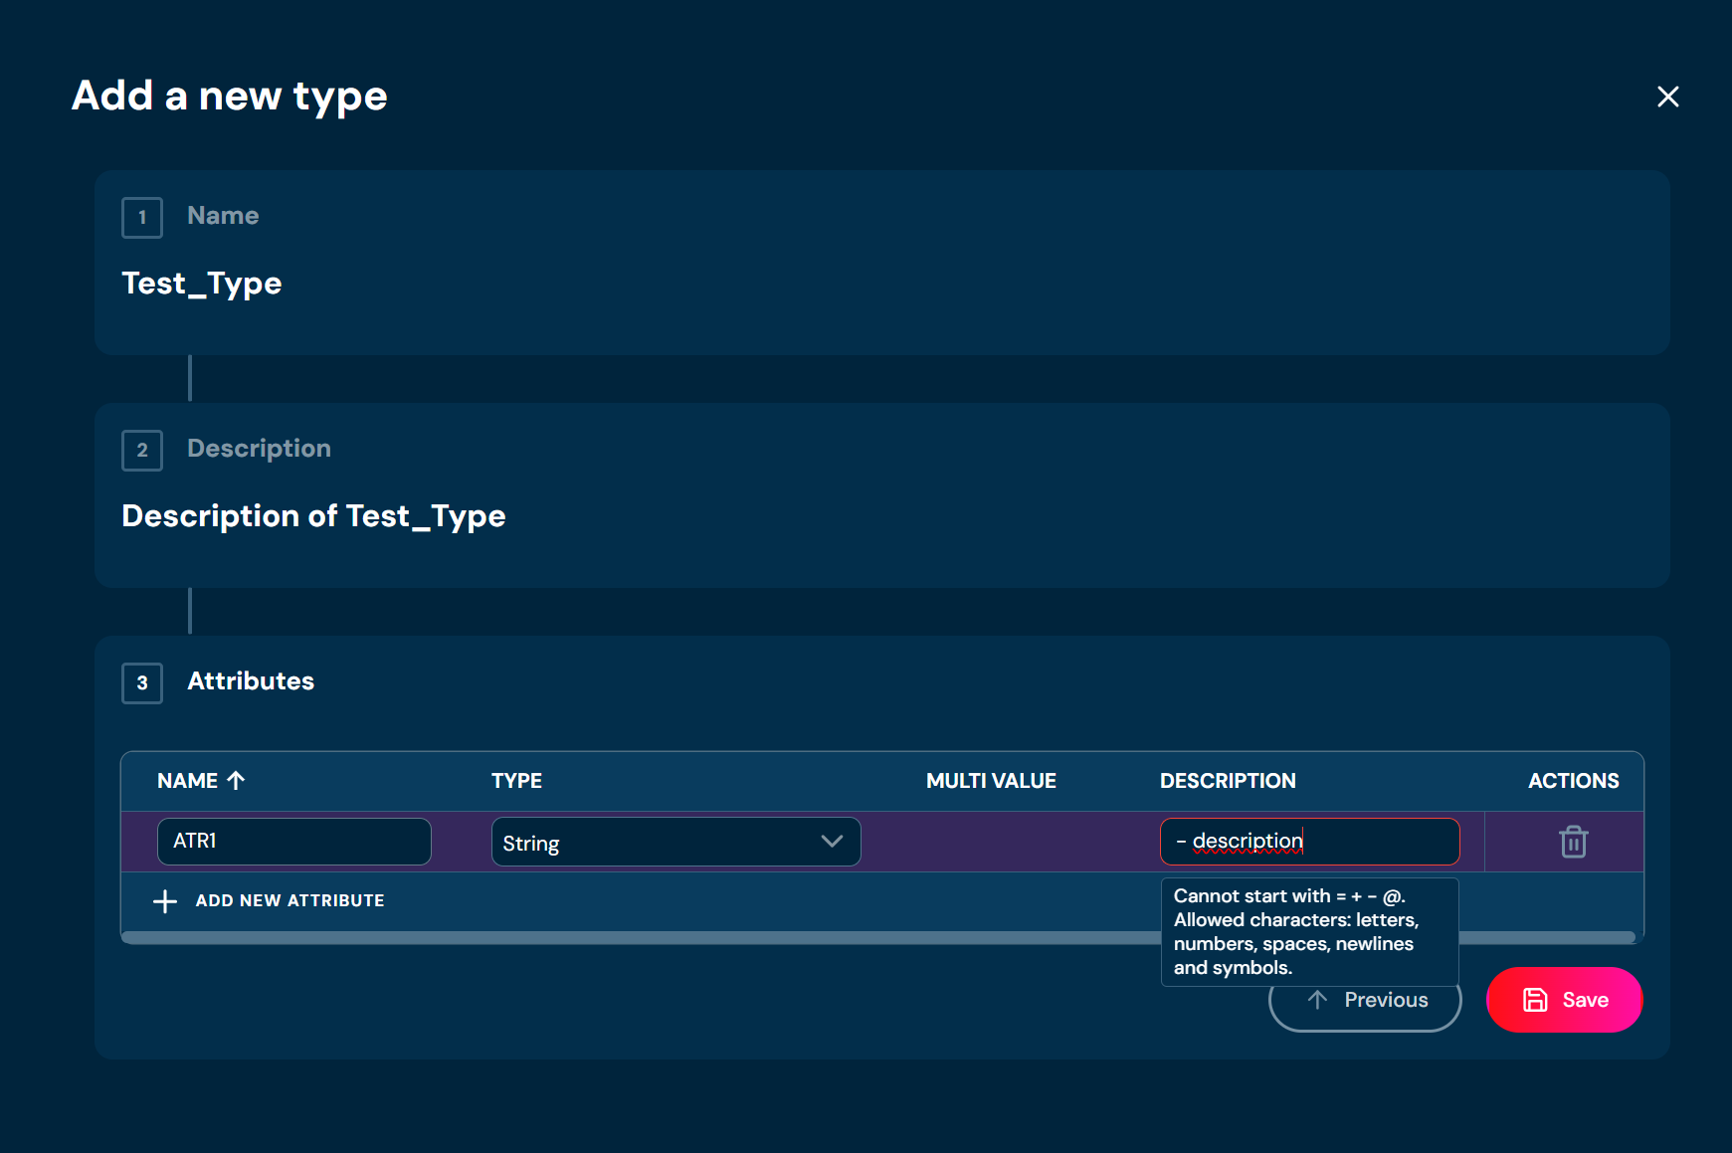Save the new type
Image resolution: width=1732 pixels, height=1153 pixels.
pyautogui.click(x=1564, y=1000)
